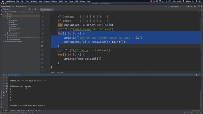The image size is (203, 114).
Task: Click the fold marker beside line 8
Action: click(x=50, y=34)
